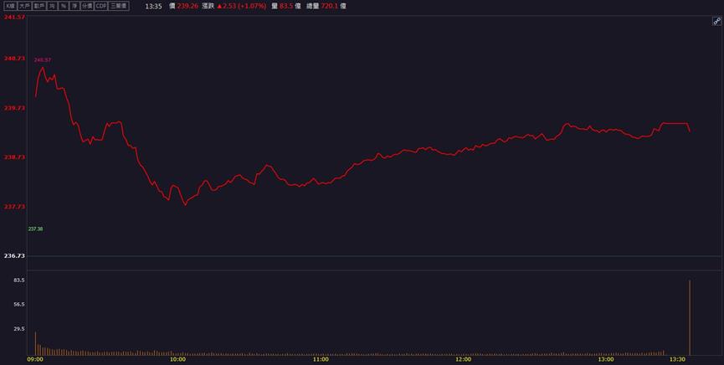Click the 238.73 price axis label
The height and width of the screenshot is (365, 724).
[x=15, y=157]
